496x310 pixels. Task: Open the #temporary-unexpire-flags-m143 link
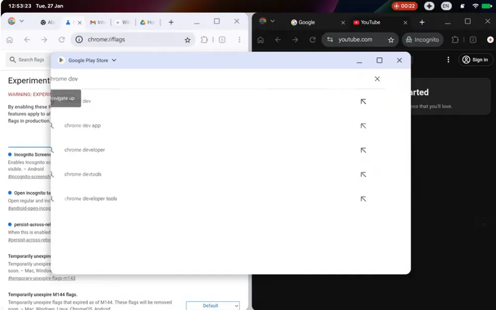click(x=42, y=278)
